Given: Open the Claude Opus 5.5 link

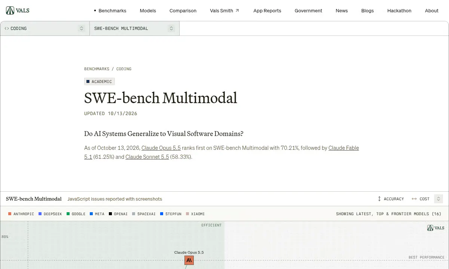Looking at the screenshot, I should 161,148.
